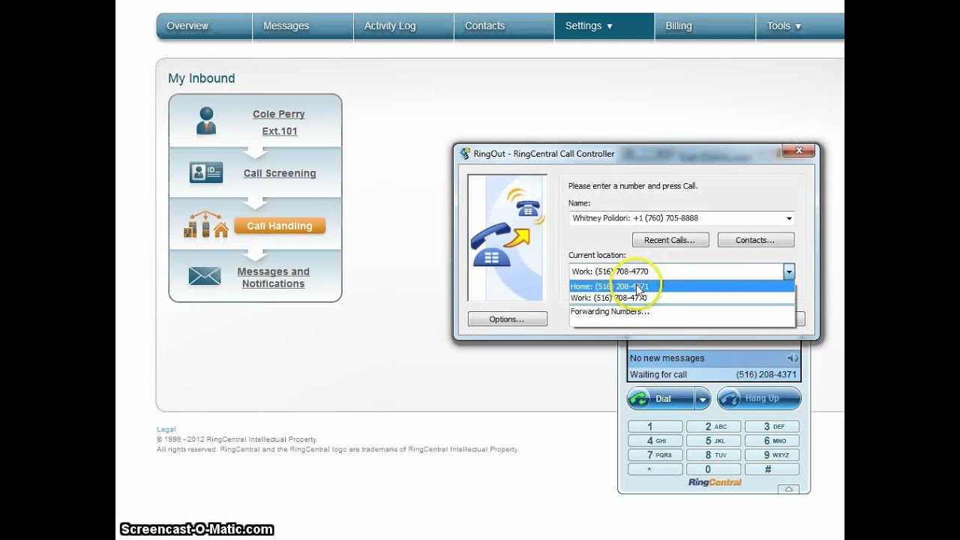The image size is (960, 540).
Task: Click the Waiting for call status
Action: click(658, 374)
